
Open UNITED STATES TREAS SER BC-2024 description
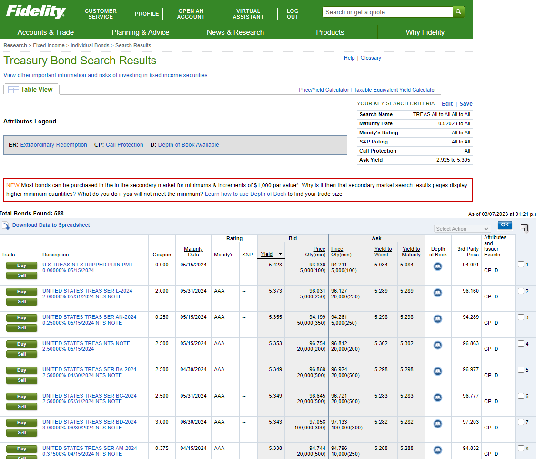89,398
